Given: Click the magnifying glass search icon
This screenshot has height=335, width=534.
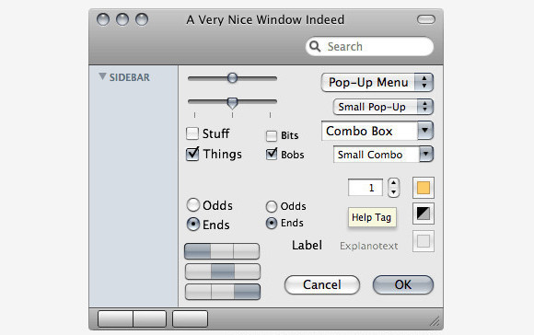Looking at the screenshot, I should [x=315, y=46].
